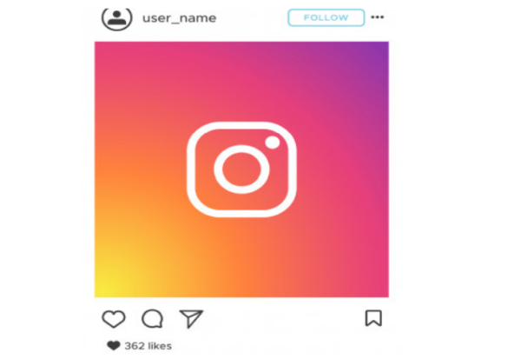Open comments using the speech bubble icon
Viewport: 521px width, 359px height.
click(153, 319)
